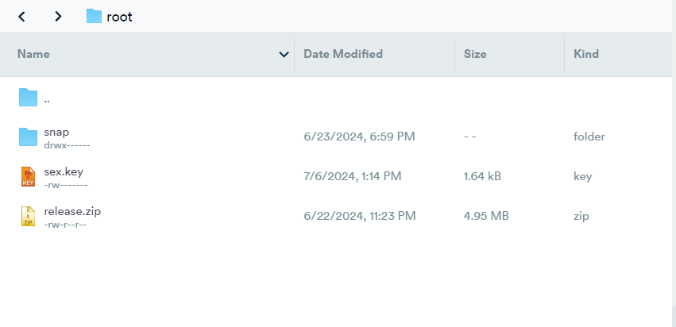676x327 pixels.
Task: Select the snap folder name
Action: [56, 132]
